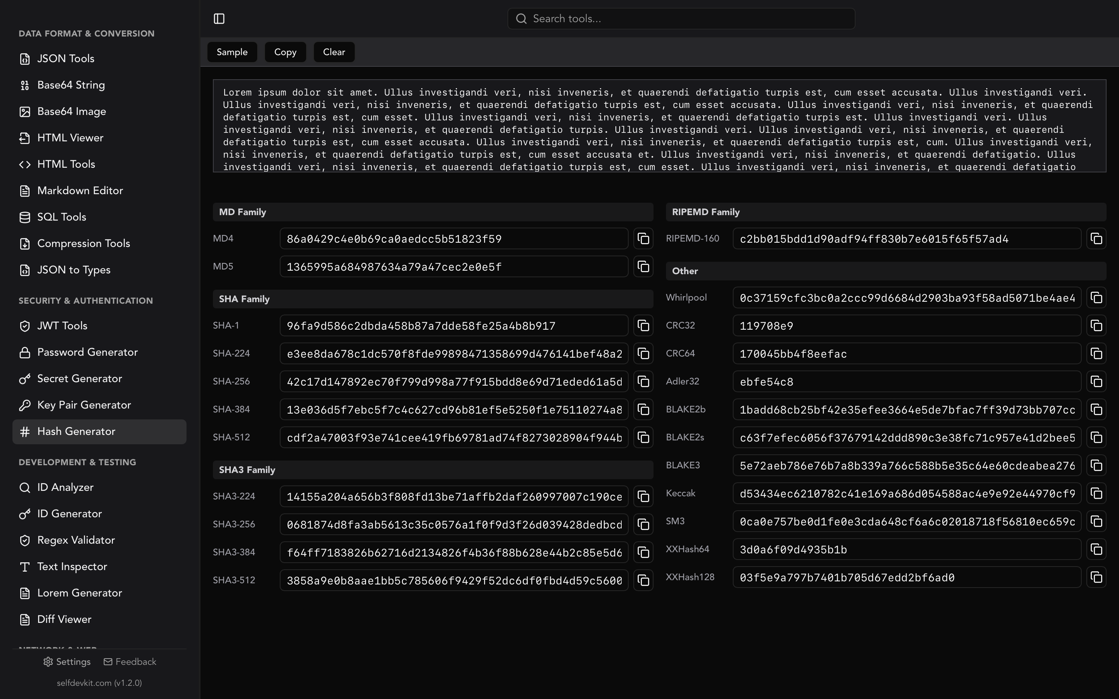Copy the Keccak hash value
The height and width of the screenshot is (699, 1119).
pyautogui.click(x=1096, y=493)
